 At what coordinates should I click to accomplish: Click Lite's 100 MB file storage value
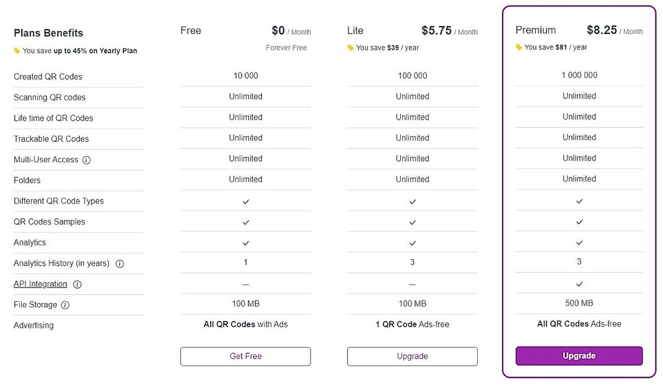(x=412, y=303)
